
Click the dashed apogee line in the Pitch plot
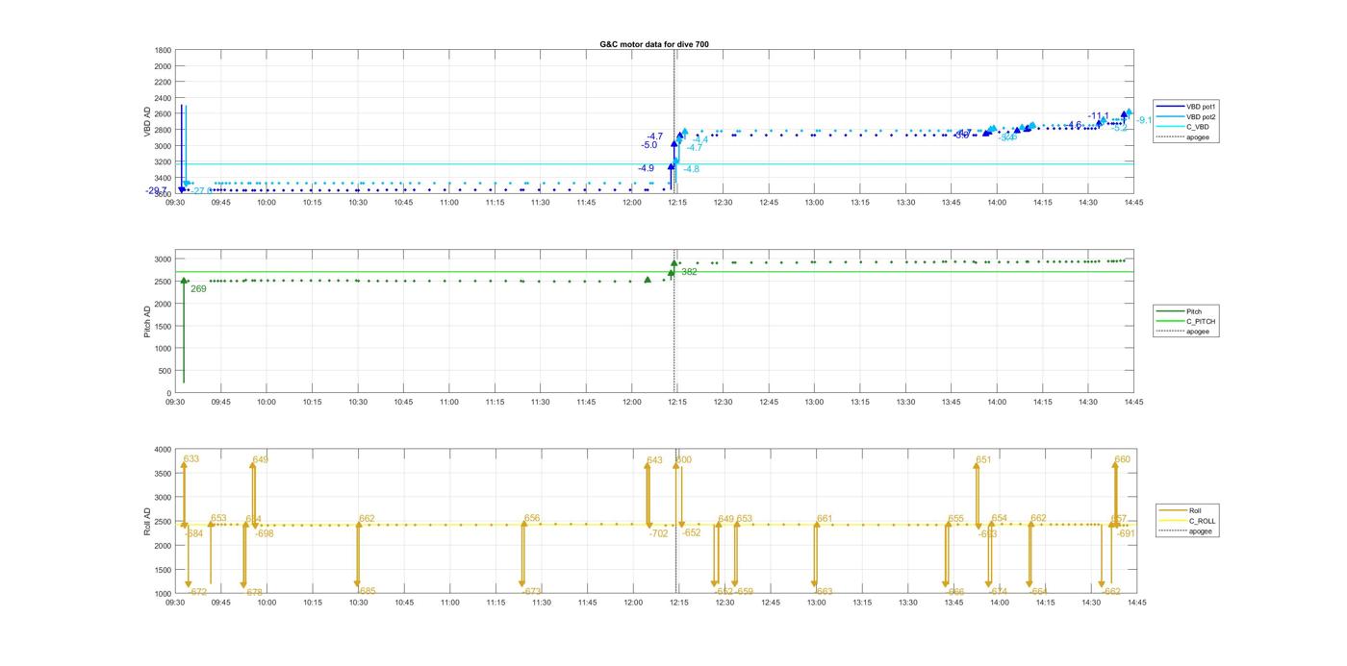click(x=674, y=322)
